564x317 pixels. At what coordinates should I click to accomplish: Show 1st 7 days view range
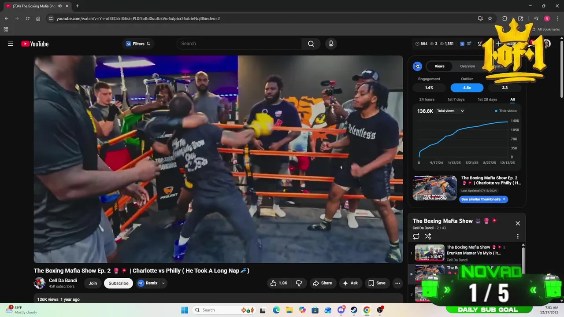click(456, 100)
